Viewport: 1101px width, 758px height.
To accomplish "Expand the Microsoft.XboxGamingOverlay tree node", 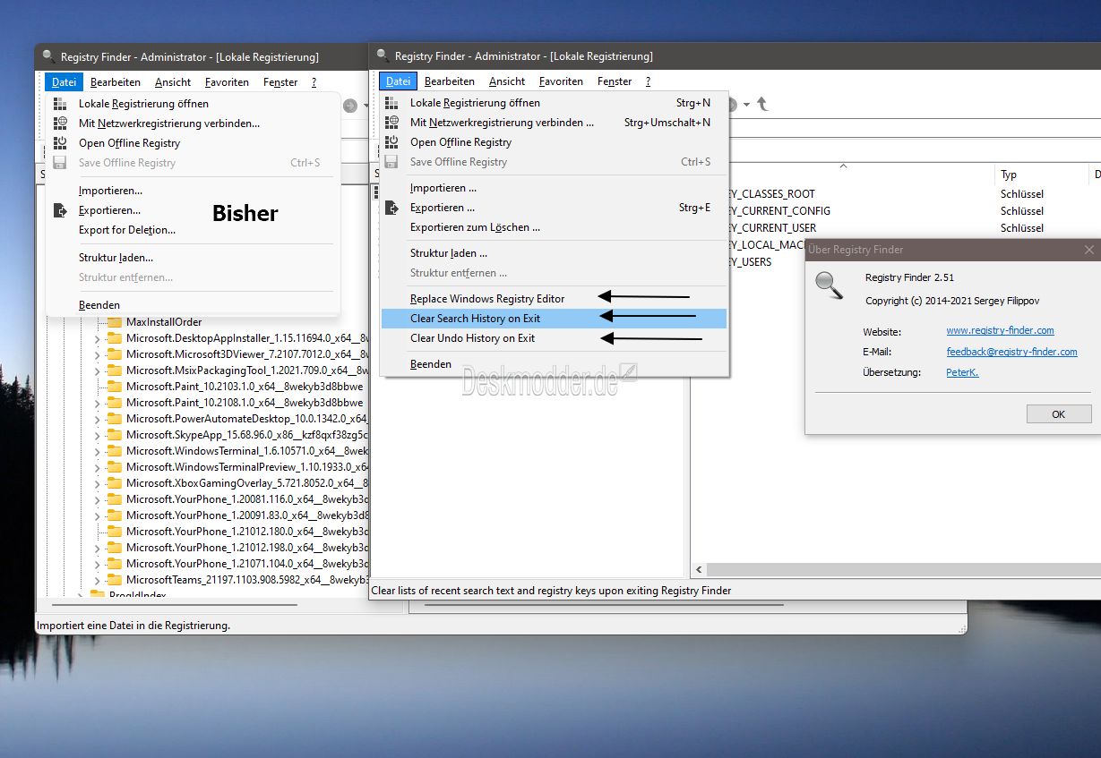I will click(x=98, y=483).
